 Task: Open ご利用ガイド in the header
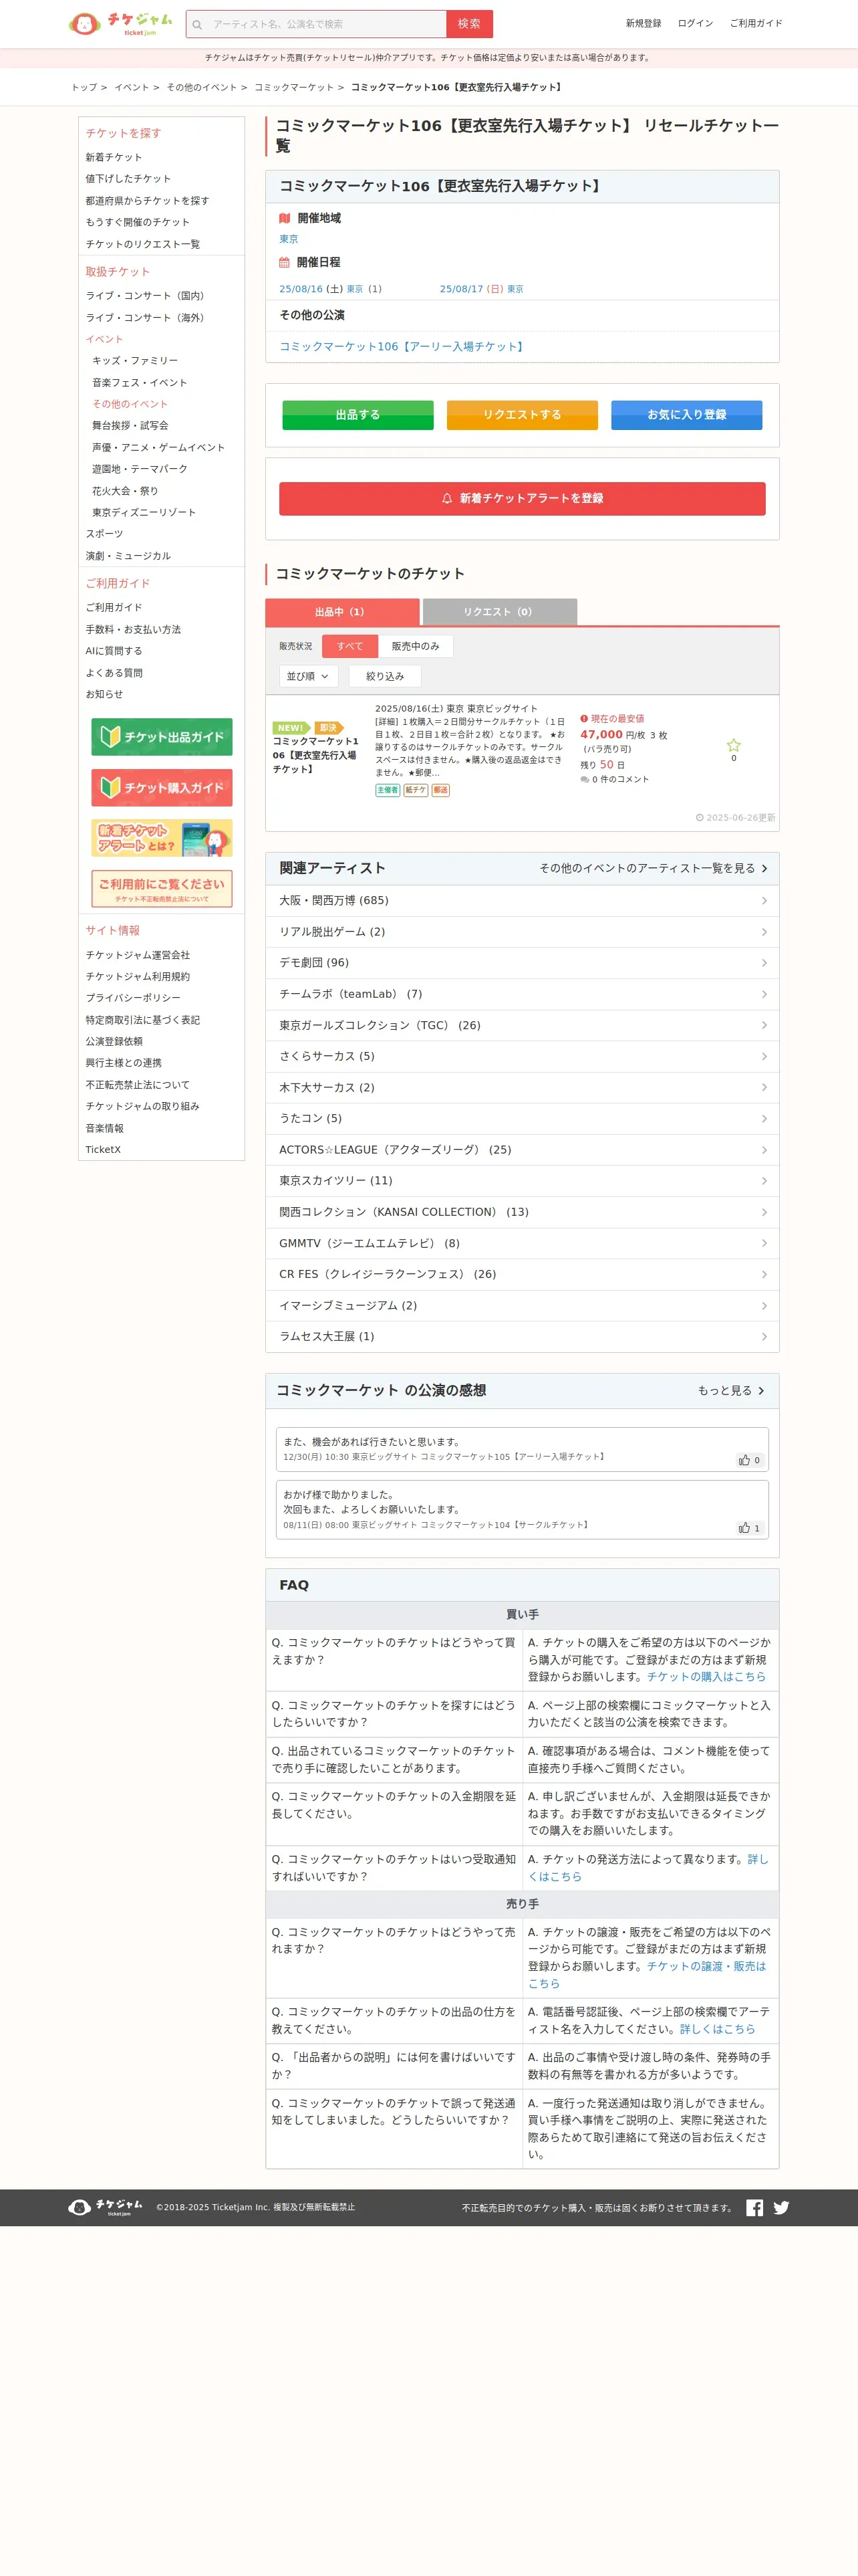[756, 23]
